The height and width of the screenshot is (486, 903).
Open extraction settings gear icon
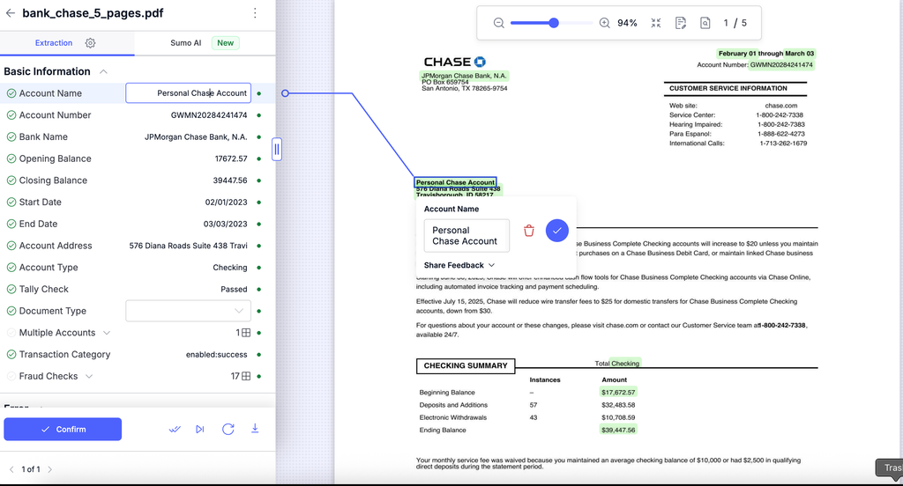click(91, 43)
